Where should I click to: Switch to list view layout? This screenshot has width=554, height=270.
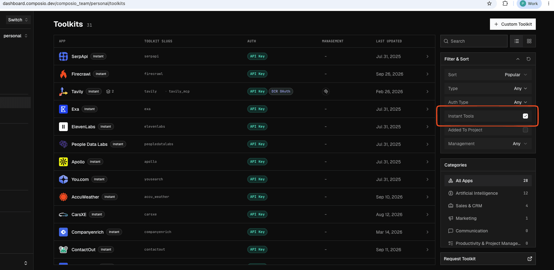(517, 41)
